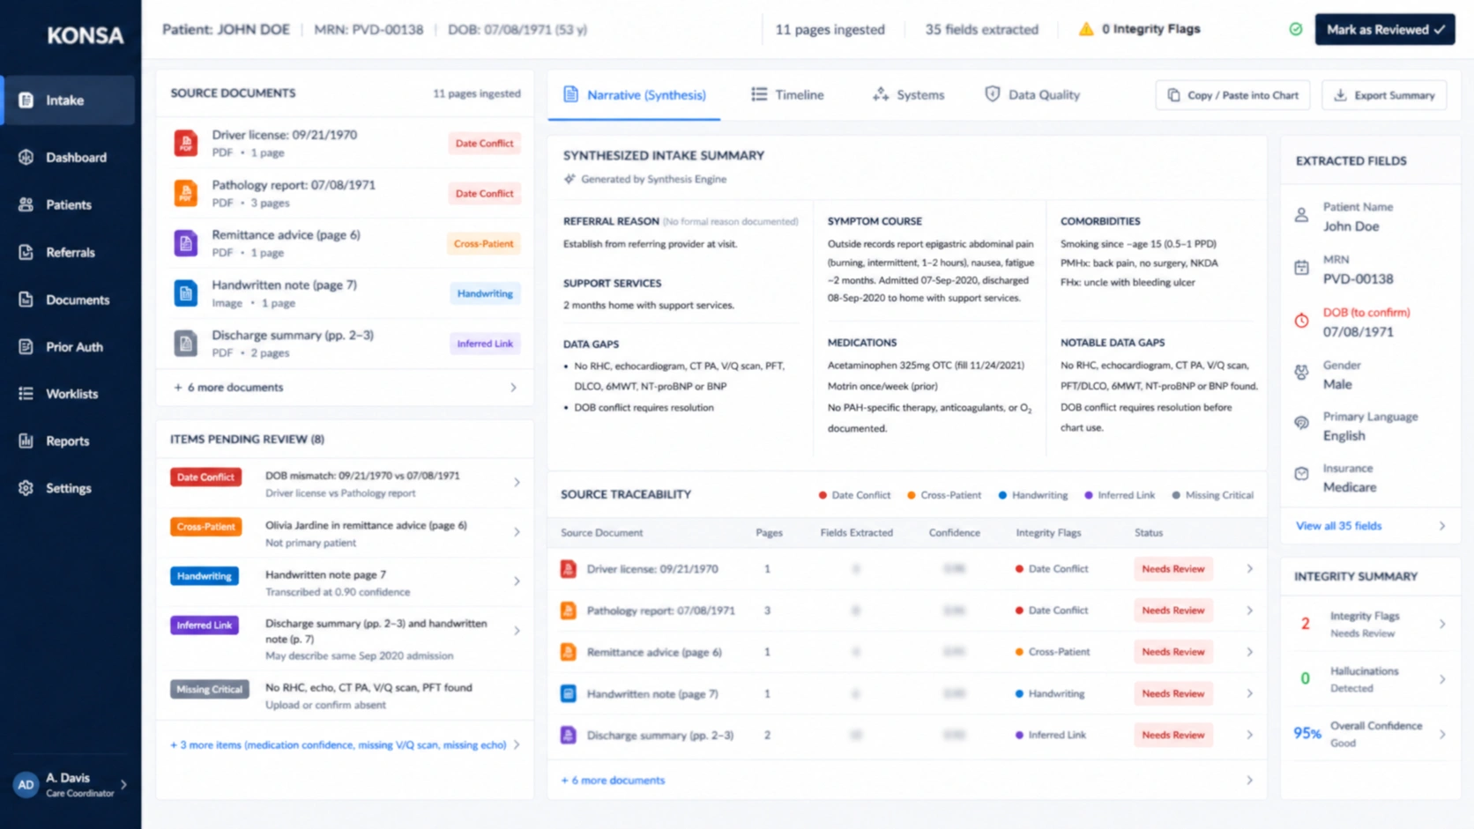Click the Primary Language icon
This screenshot has height=829, width=1474.
point(1301,423)
